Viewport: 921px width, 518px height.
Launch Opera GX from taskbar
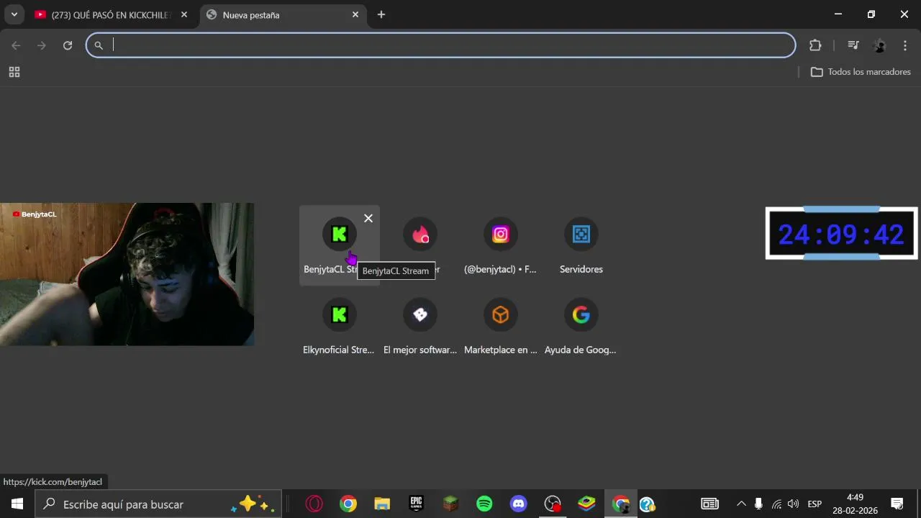pos(314,504)
